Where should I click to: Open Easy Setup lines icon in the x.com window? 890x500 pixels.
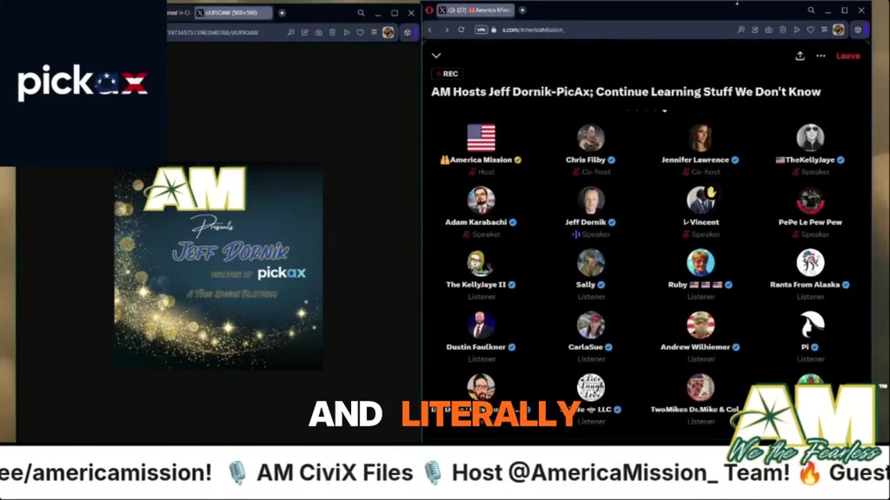824,30
